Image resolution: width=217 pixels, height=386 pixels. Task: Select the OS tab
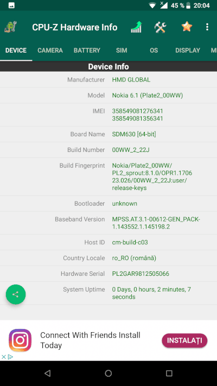pos(154,50)
